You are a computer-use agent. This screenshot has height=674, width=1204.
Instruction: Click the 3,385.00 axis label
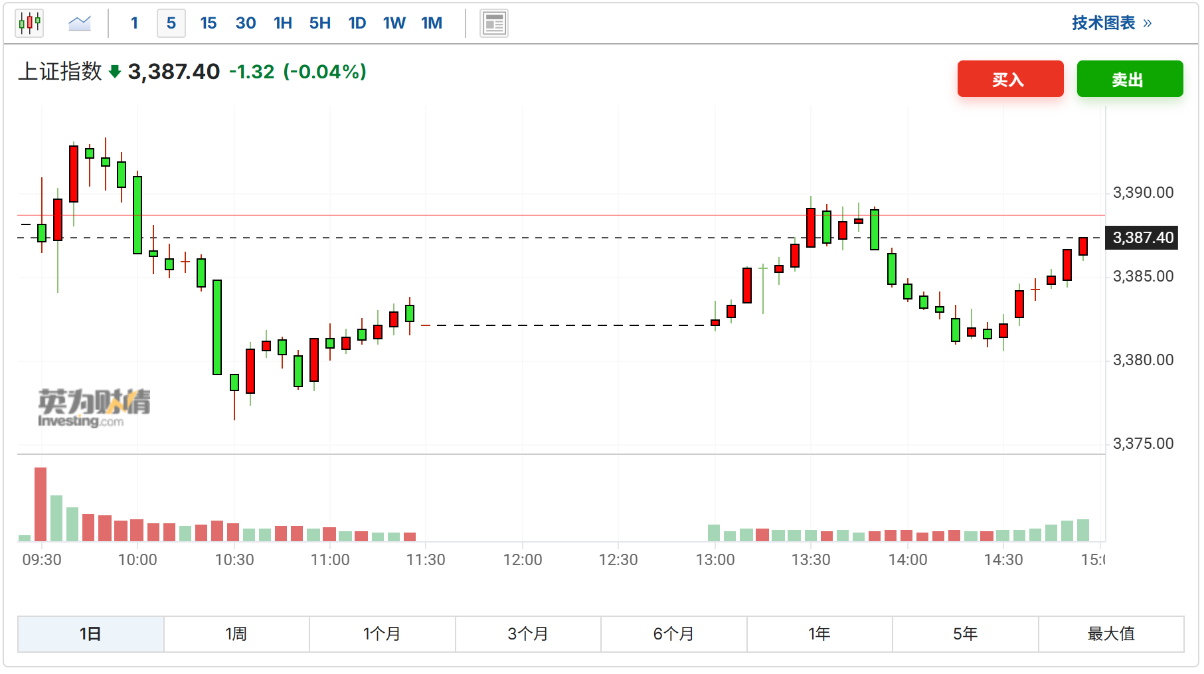[1143, 276]
